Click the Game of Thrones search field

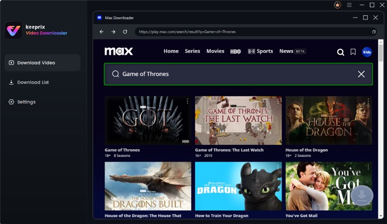(x=238, y=74)
